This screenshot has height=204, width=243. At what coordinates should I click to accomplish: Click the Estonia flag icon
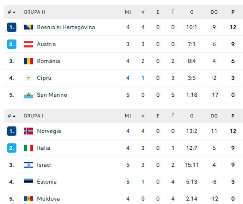click(28, 182)
